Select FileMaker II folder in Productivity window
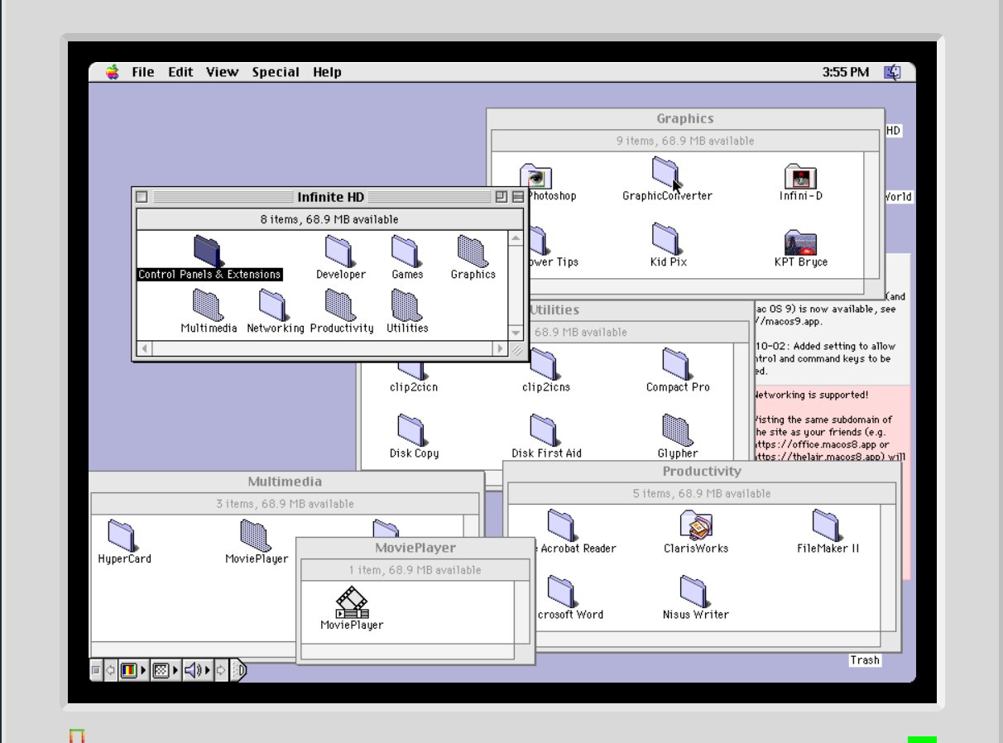Viewport: 1003px width, 743px height. coord(827,525)
